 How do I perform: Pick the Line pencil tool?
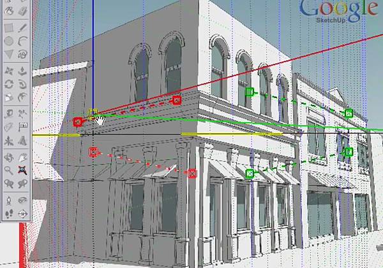[x=22, y=28]
